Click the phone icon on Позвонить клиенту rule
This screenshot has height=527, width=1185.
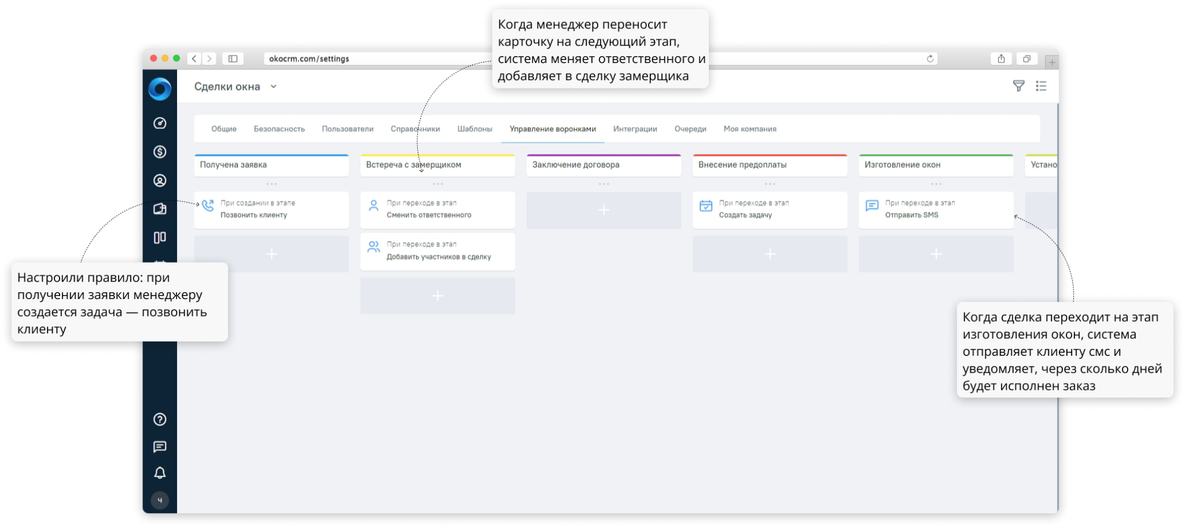point(208,205)
